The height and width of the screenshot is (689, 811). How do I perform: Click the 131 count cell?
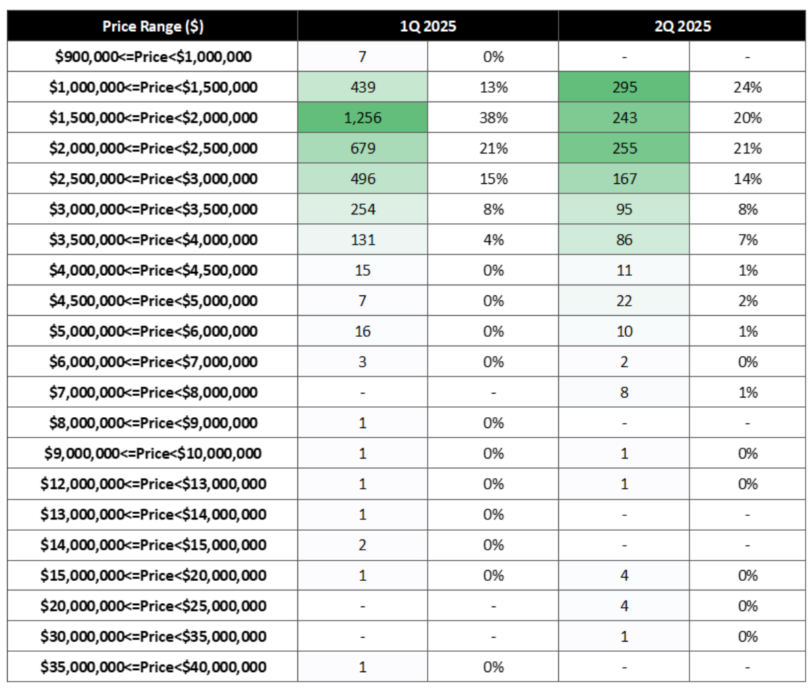click(363, 239)
